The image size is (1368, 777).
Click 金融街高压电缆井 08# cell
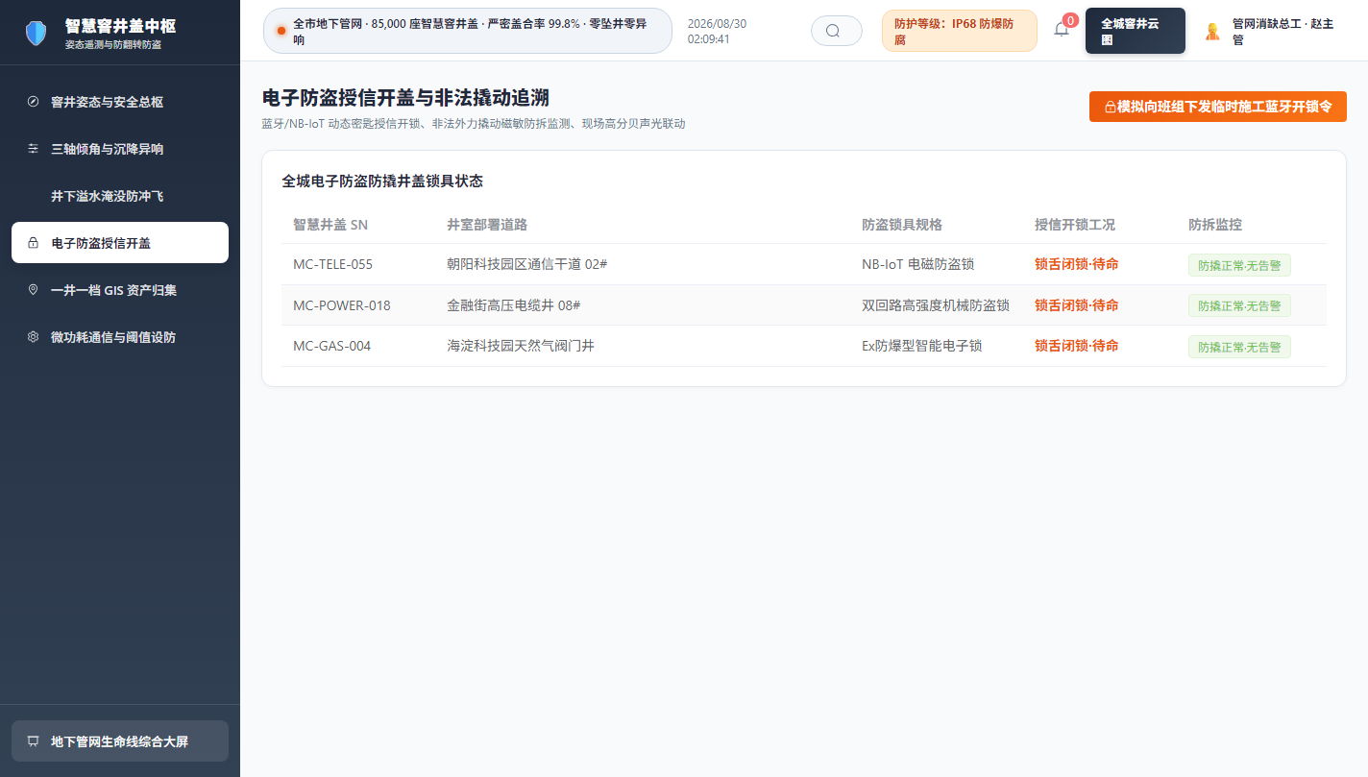(514, 305)
